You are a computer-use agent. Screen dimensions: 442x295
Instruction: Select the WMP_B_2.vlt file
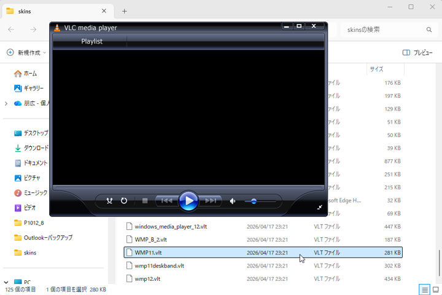[x=263, y=240]
